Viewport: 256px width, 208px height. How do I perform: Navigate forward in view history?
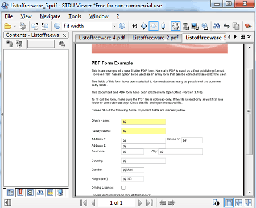click(x=172, y=203)
